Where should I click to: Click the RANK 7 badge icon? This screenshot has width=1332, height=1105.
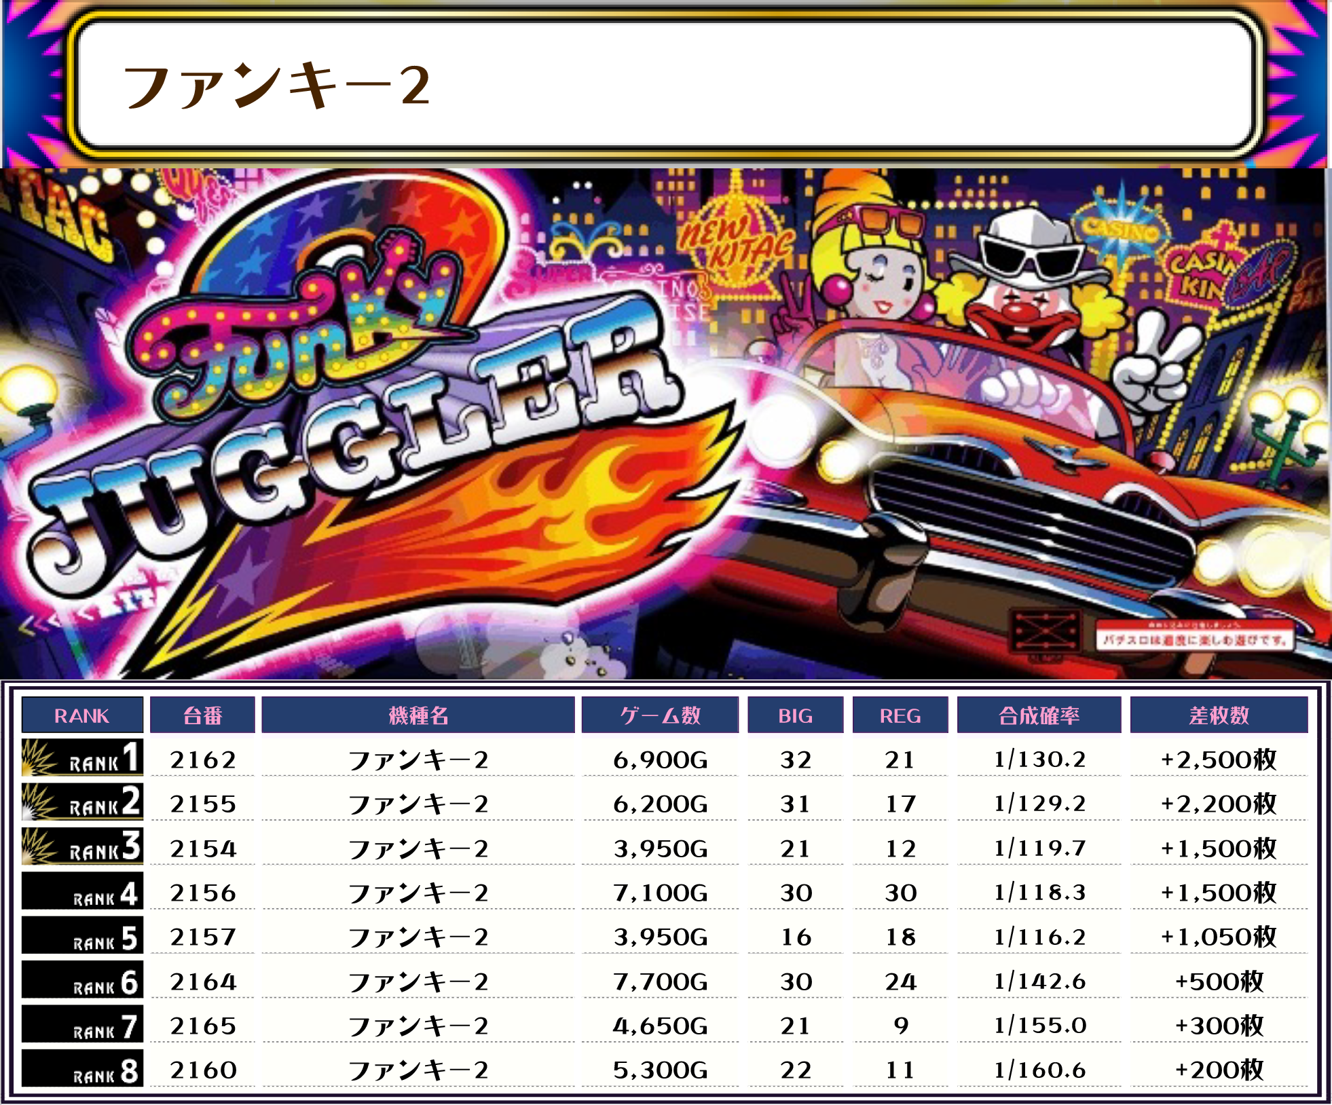(x=82, y=1024)
